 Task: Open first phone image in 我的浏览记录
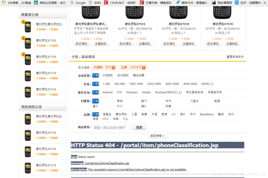click(x=28, y=119)
